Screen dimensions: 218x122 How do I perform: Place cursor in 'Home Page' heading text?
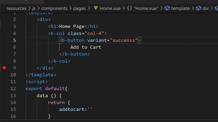72,26
